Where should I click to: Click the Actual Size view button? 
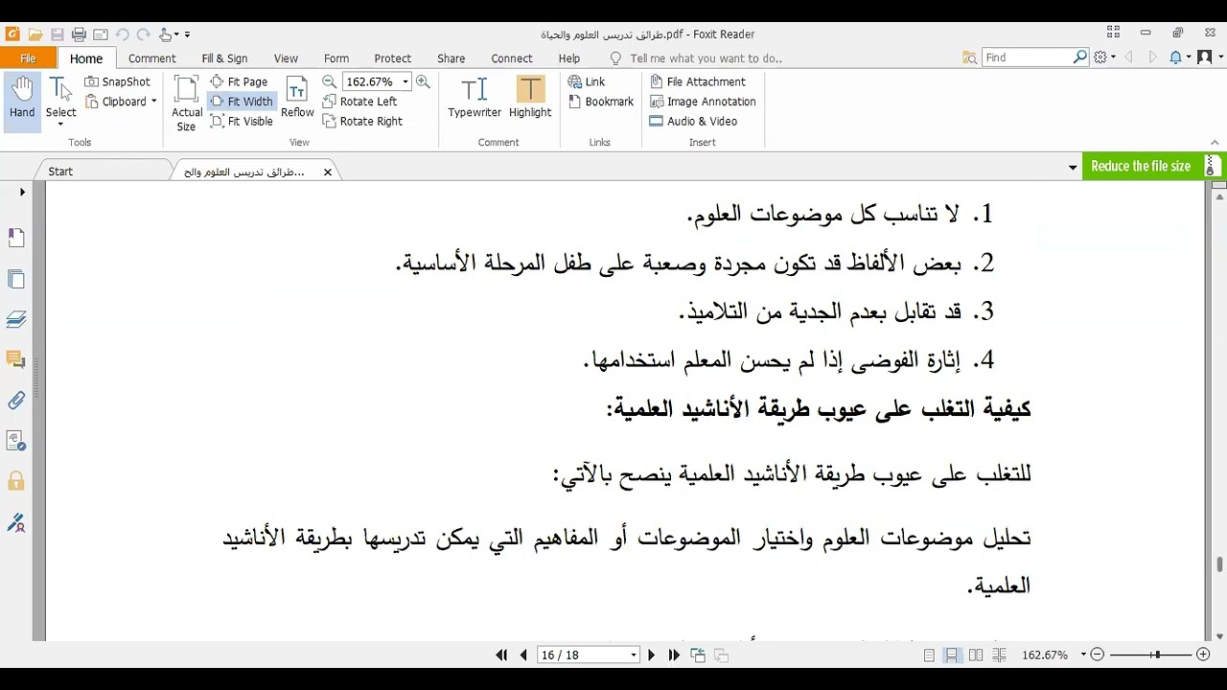coord(187,103)
